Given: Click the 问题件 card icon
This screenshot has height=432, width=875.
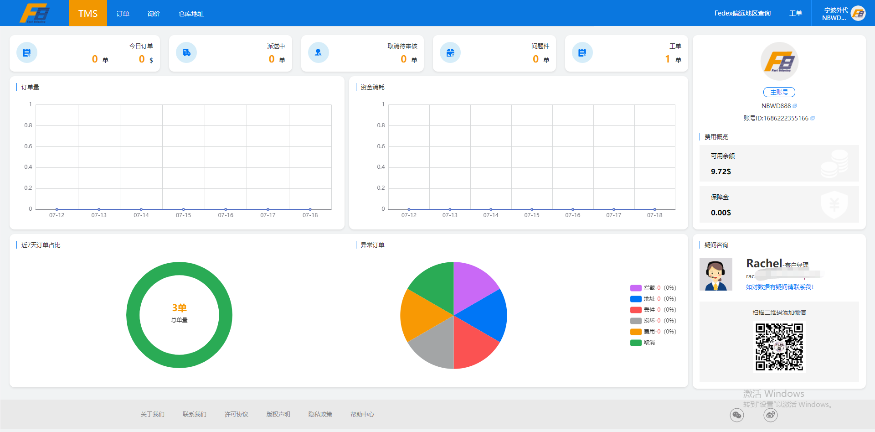Looking at the screenshot, I should (450, 53).
